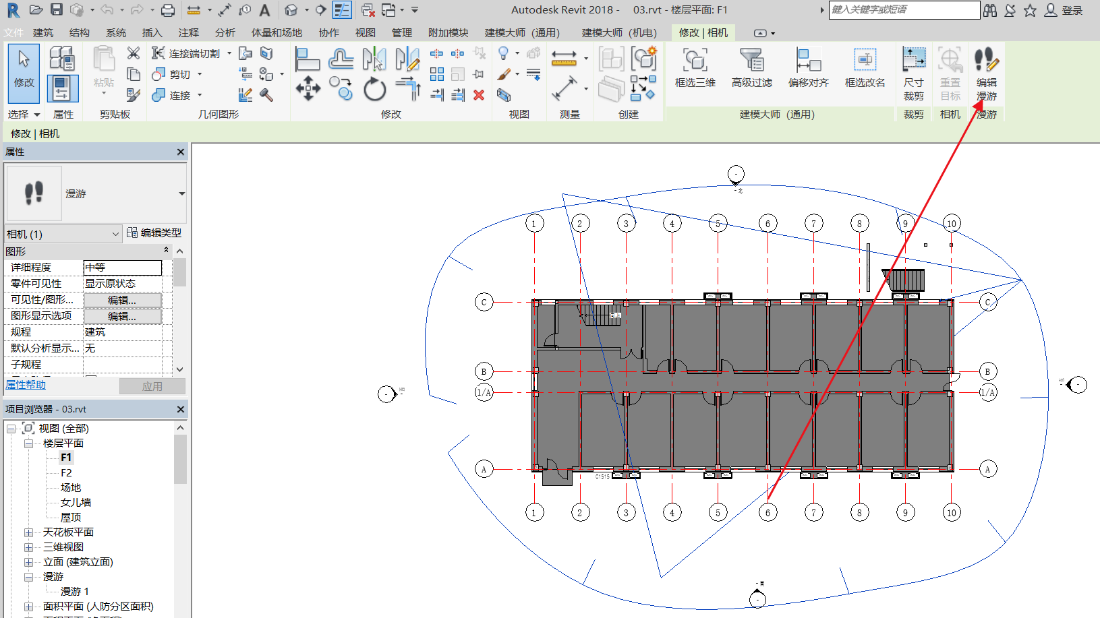Viewport: 1100px width, 618px height.
Task: Click the Measure ruler icon in 测量 panel
Action: pyautogui.click(x=564, y=59)
